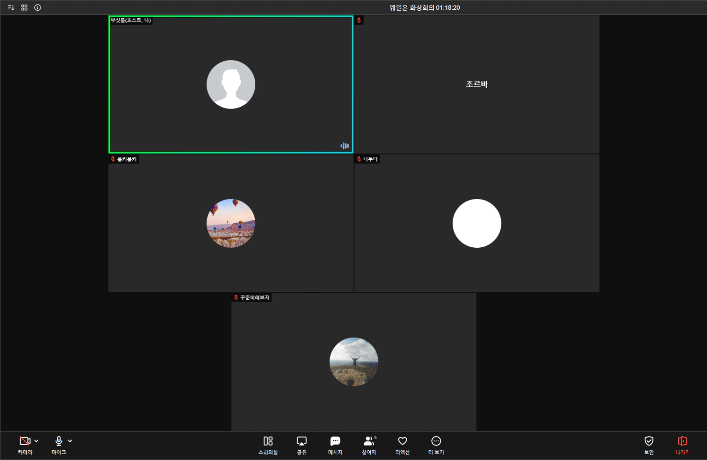Screen dimensions: 707x460
Task: Toggle the camera on with 카메라
Action: coord(25,441)
